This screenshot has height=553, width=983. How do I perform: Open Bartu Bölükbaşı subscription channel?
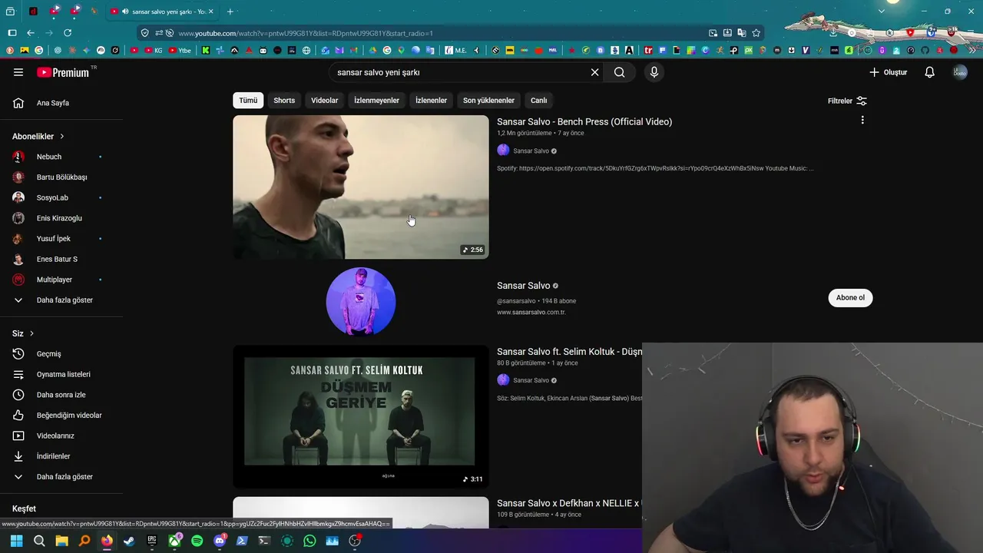61,177
